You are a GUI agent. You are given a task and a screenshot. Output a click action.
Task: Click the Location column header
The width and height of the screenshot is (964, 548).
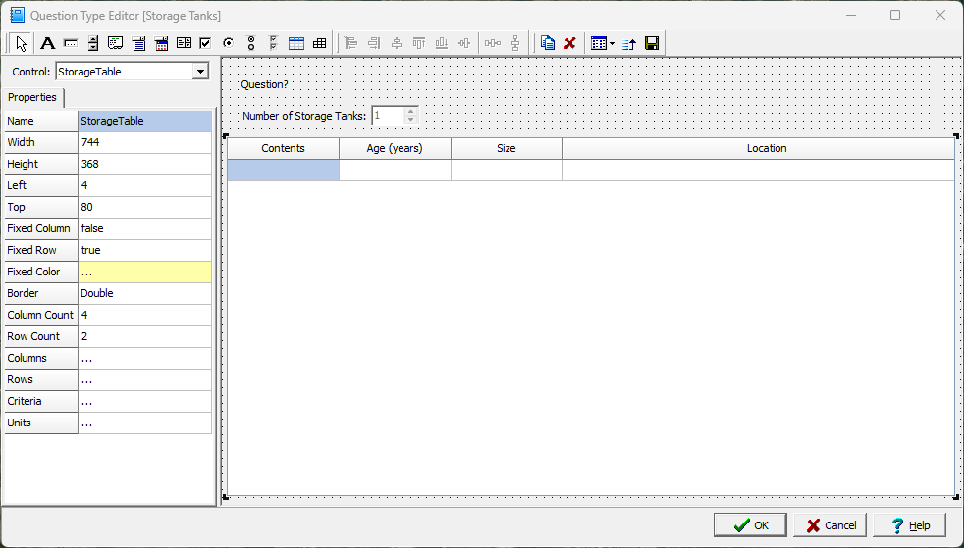(x=766, y=148)
